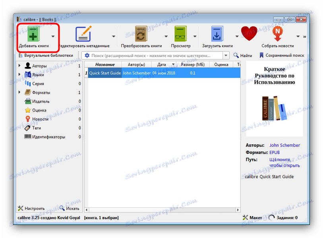Open the EPUB format link
The image size is (323, 238).
(275, 152)
